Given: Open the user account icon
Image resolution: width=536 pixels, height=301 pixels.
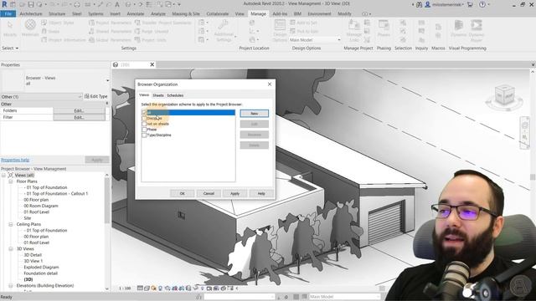Looking at the screenshot, I should (427, 4).
